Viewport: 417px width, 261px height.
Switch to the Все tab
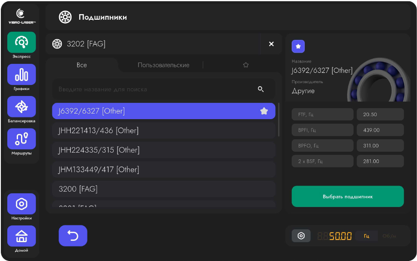tap(82, 65)
